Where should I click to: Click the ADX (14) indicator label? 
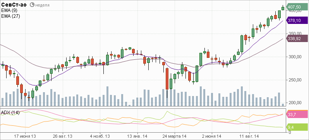click(x=10, y=113)
